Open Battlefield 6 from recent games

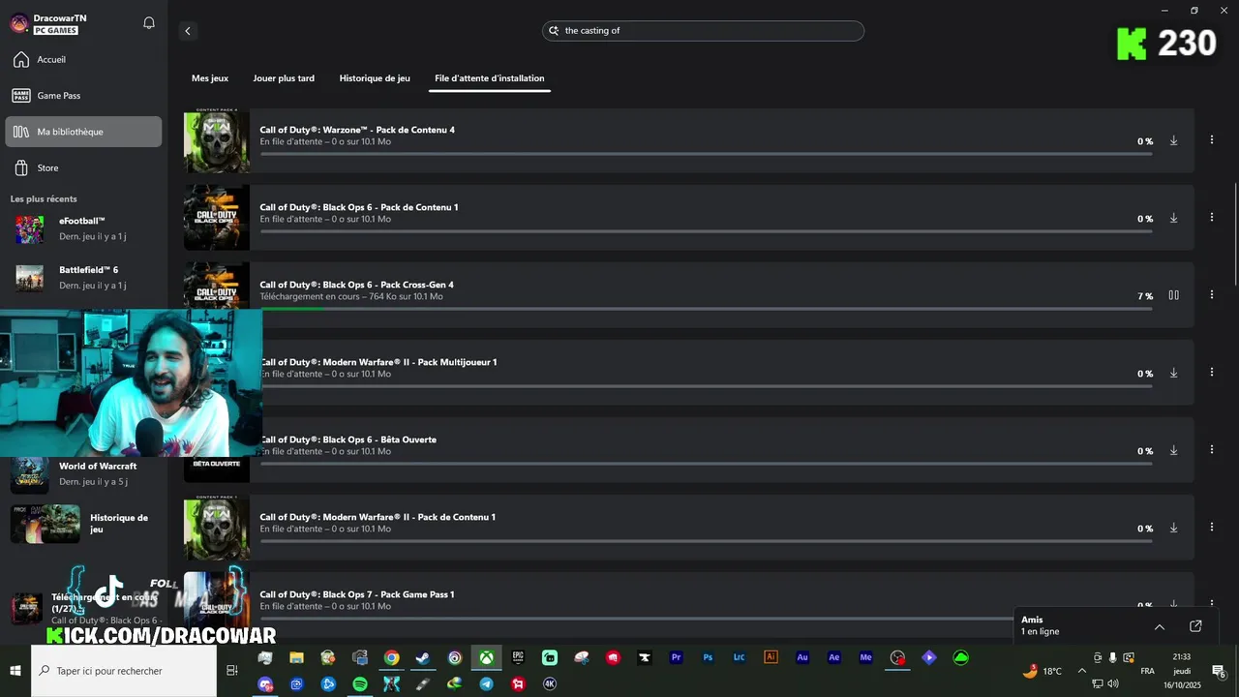[x=83, y=277]
